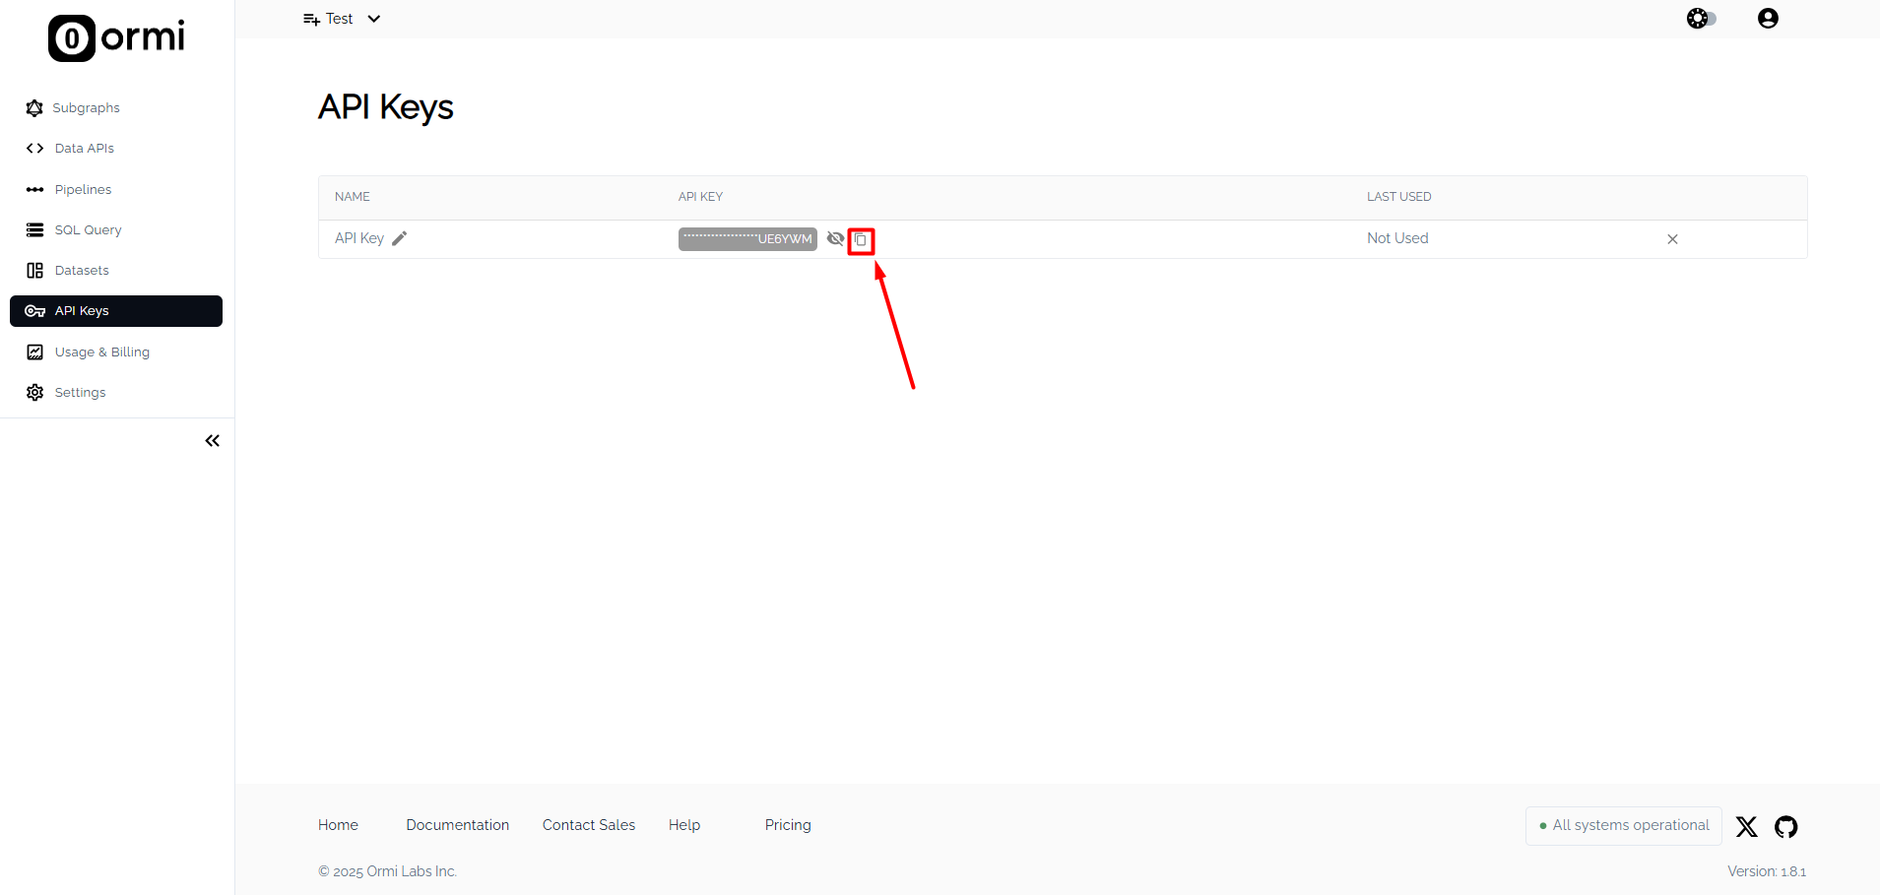Click the Ormi logo

point(116,38)
